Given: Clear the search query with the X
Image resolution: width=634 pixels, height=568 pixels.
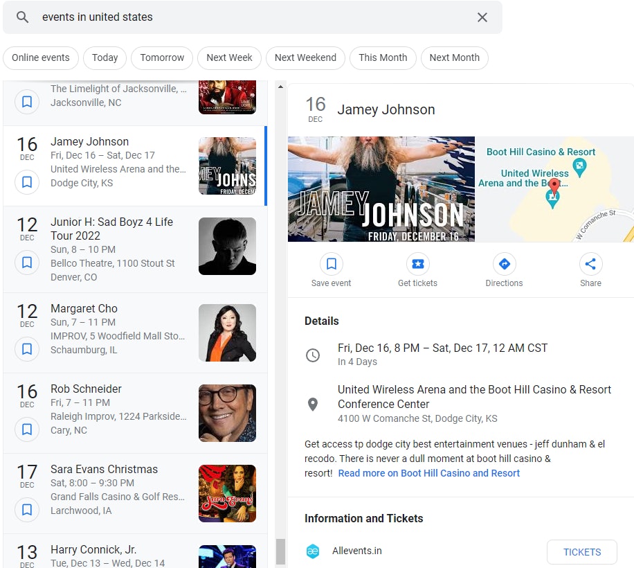Looking at the screenshot, I should (x=482, y=17).
